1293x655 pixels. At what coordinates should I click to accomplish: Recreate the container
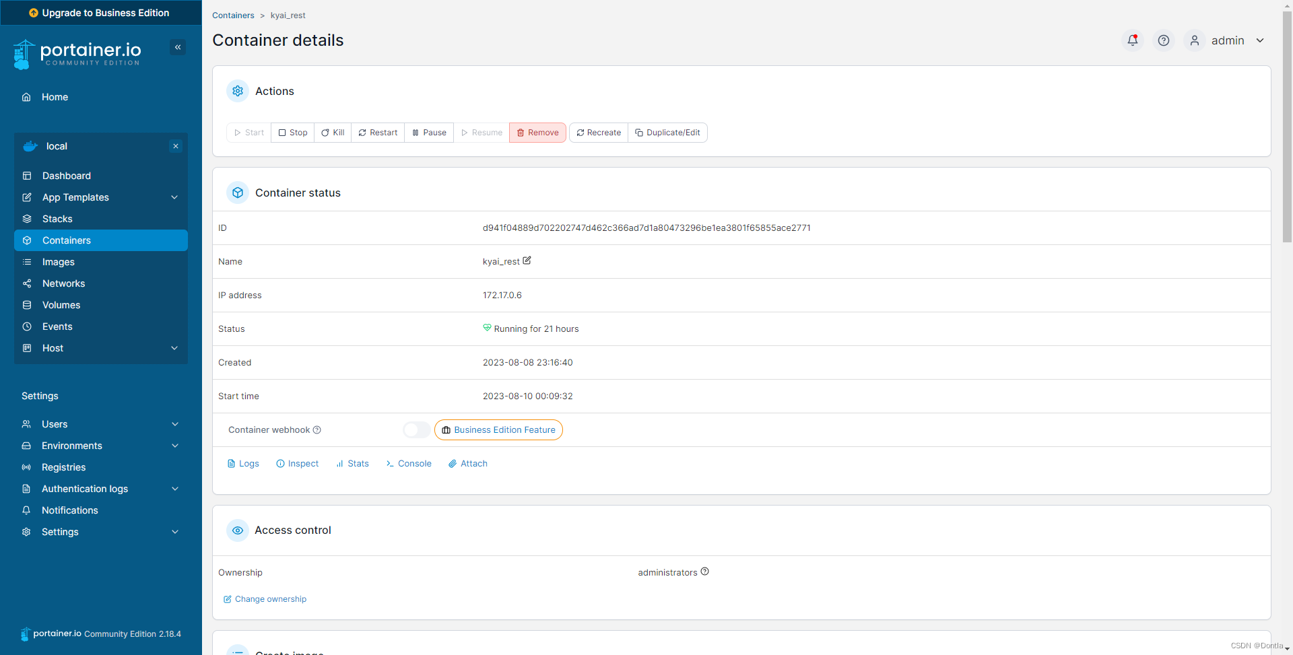[x=599, y=133]
